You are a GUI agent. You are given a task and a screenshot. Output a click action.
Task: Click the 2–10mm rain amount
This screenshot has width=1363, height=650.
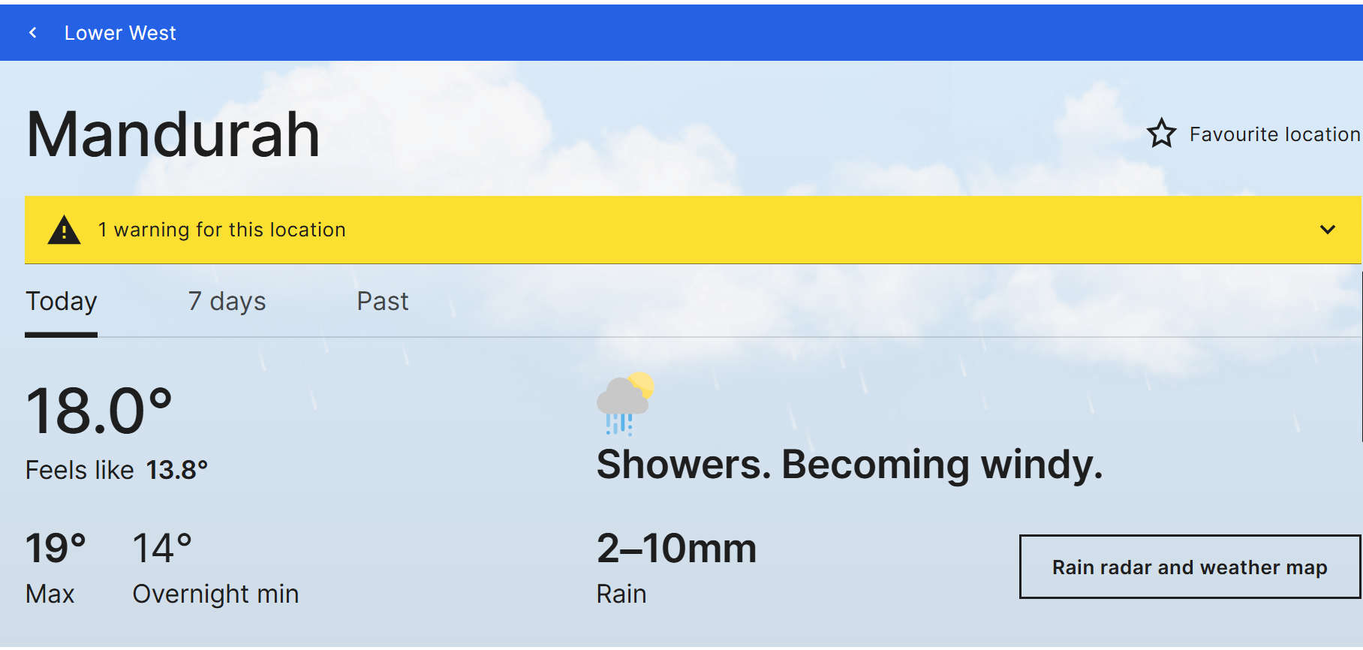(676, 548)
